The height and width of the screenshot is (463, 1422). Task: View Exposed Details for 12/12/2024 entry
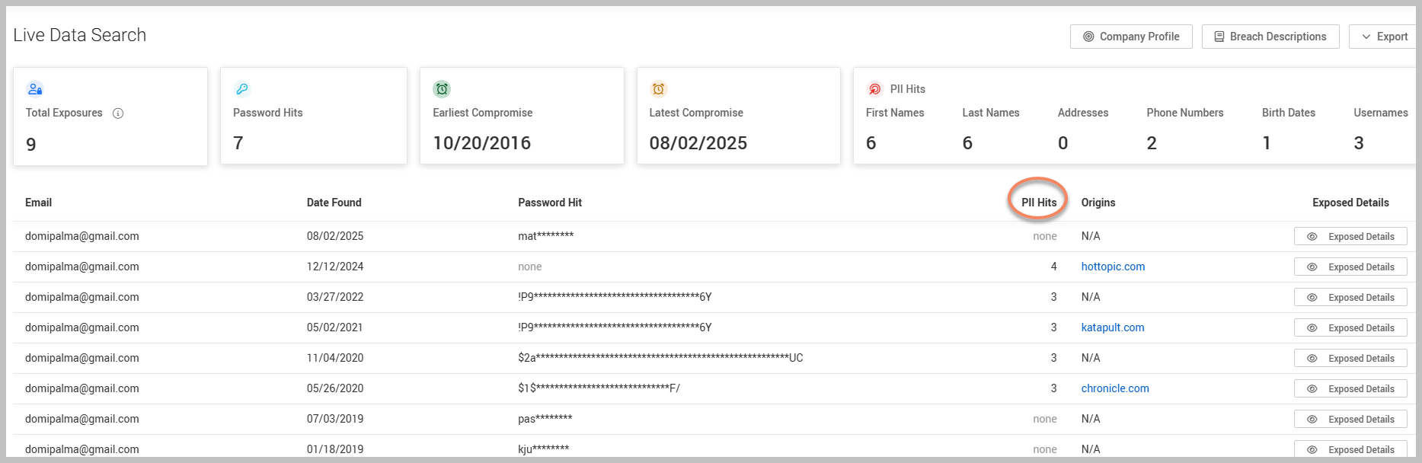tap(1350, 267)
